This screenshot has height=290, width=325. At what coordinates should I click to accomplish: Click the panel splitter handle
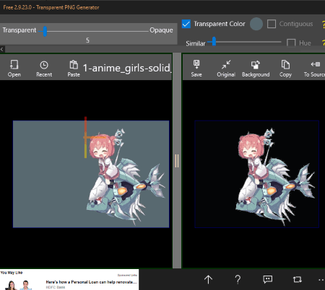click(177, 161)
